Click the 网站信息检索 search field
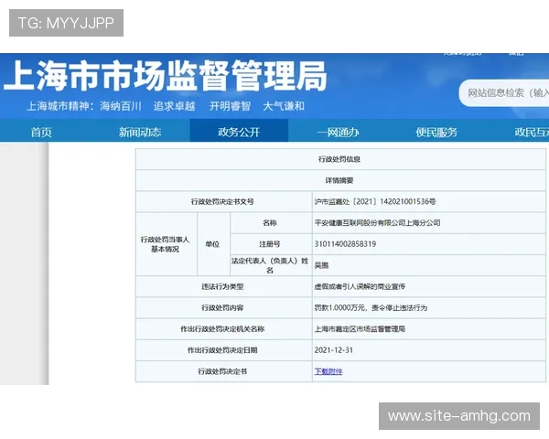 pos(504,92)
